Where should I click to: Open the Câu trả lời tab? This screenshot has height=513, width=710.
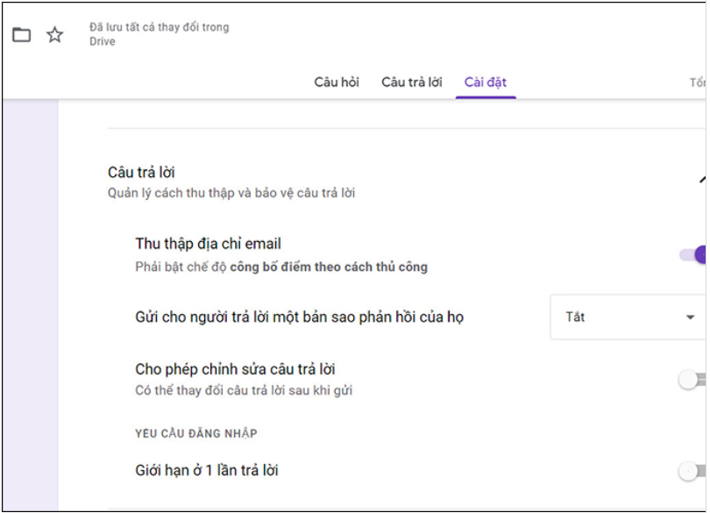coord(412,82)
